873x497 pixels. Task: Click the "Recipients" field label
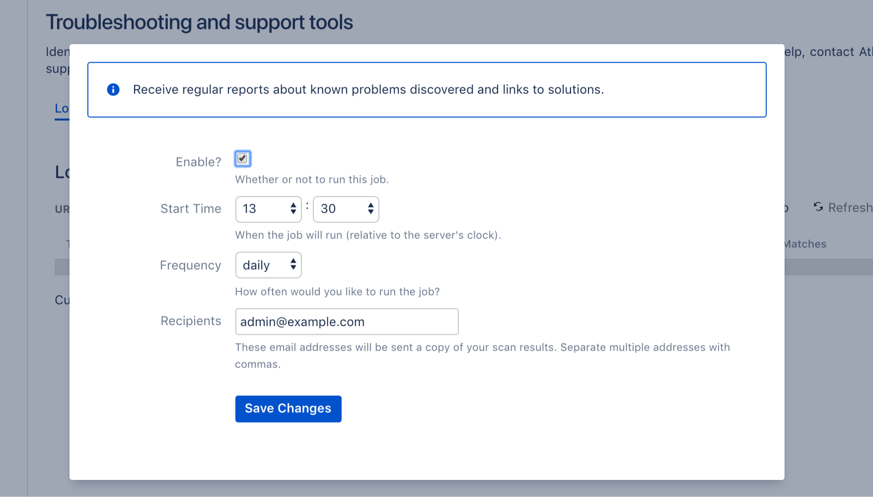[x=191, y=321]
